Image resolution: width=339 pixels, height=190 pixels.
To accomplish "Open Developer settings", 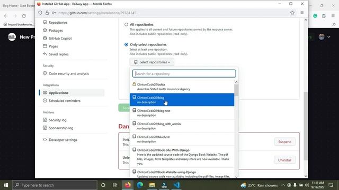I will 63,140.
